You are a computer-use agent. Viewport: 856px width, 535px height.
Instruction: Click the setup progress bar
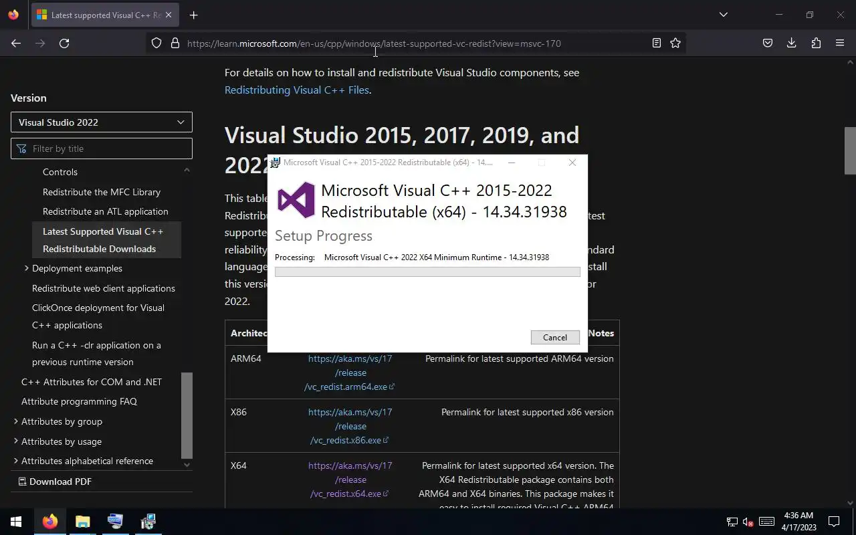pos(427,272)
